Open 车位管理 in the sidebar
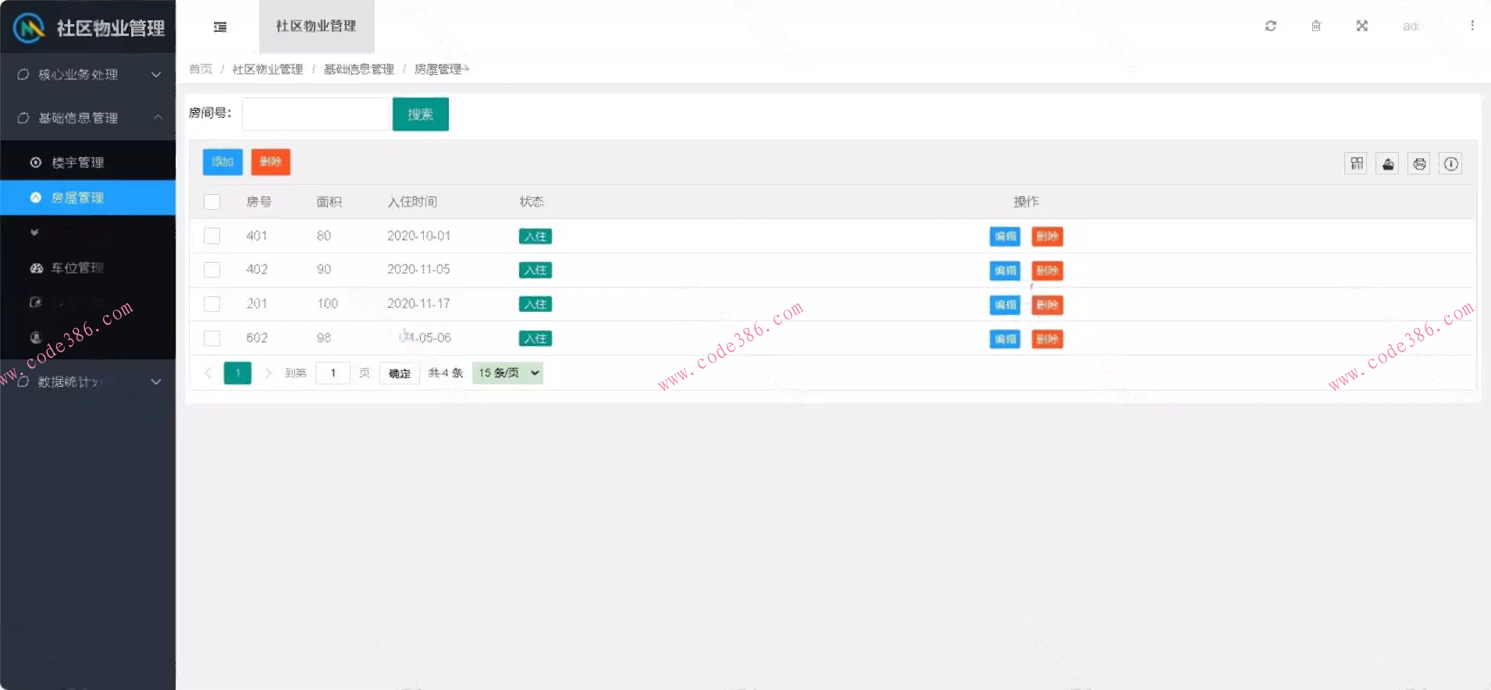Screen dimensions: 1491x690 click(x=88, y=267)
